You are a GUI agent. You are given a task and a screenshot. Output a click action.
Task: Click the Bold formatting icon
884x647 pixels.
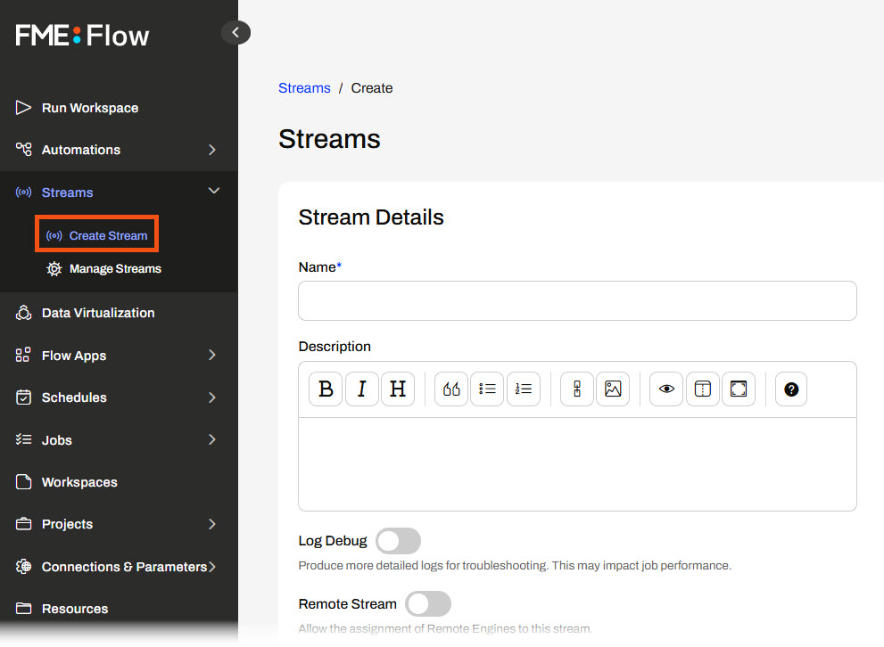click(x=326, y=389)
